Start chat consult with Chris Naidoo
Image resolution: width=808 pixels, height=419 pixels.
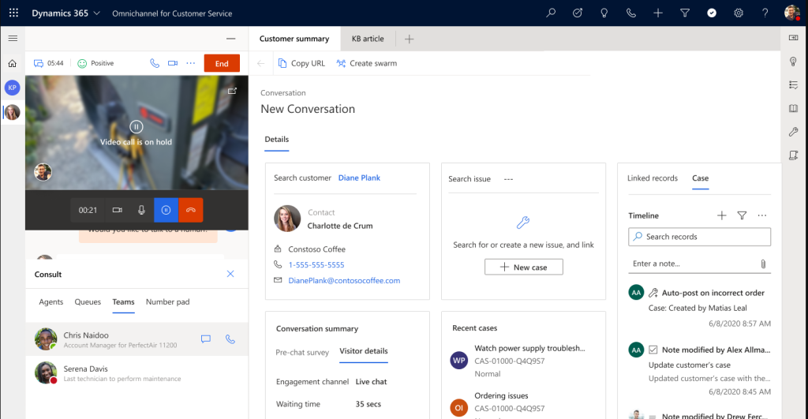pyautogui.click(x=206, y=339)
